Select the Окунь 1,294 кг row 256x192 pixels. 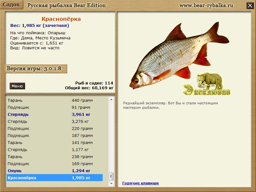(55, 171)
